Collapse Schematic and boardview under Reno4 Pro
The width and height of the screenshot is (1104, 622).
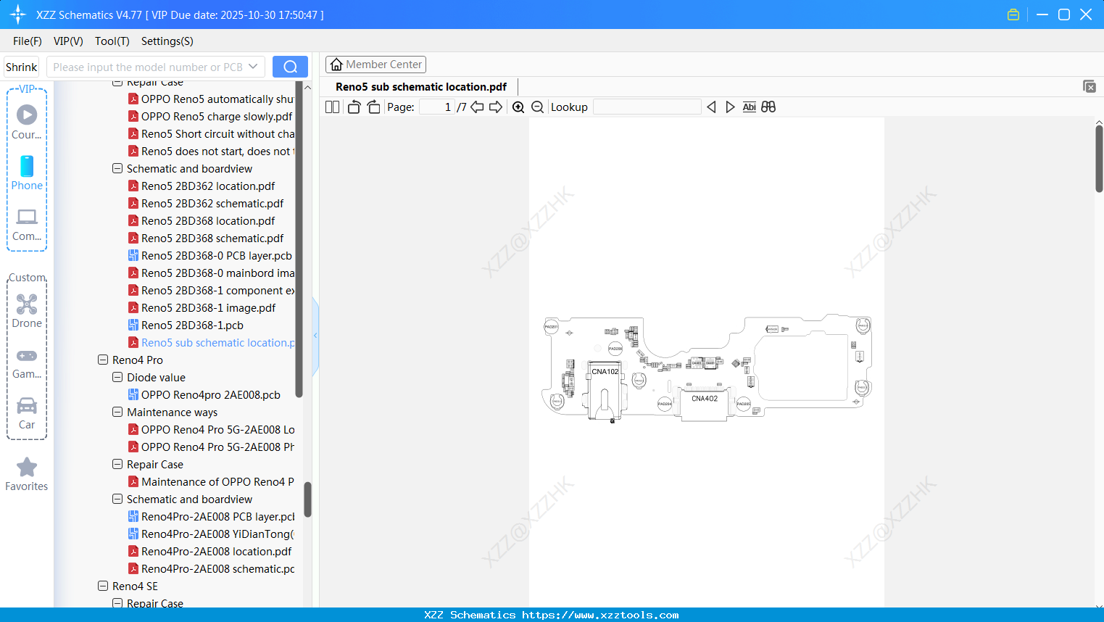coord(117,499)
